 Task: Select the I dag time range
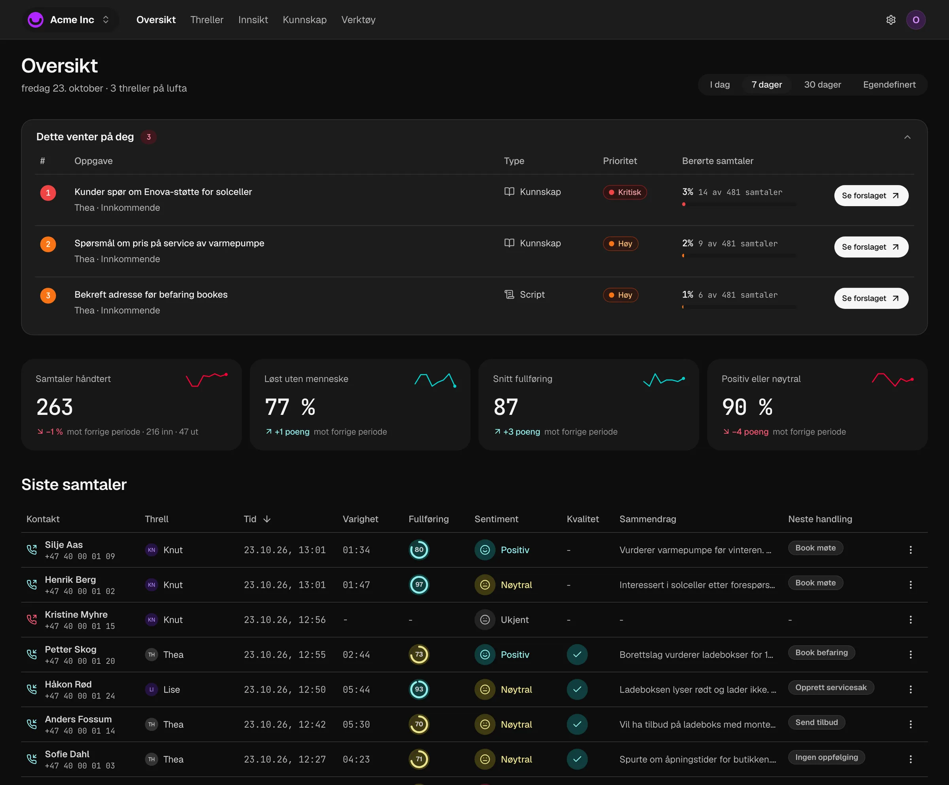tap(720, 85)
